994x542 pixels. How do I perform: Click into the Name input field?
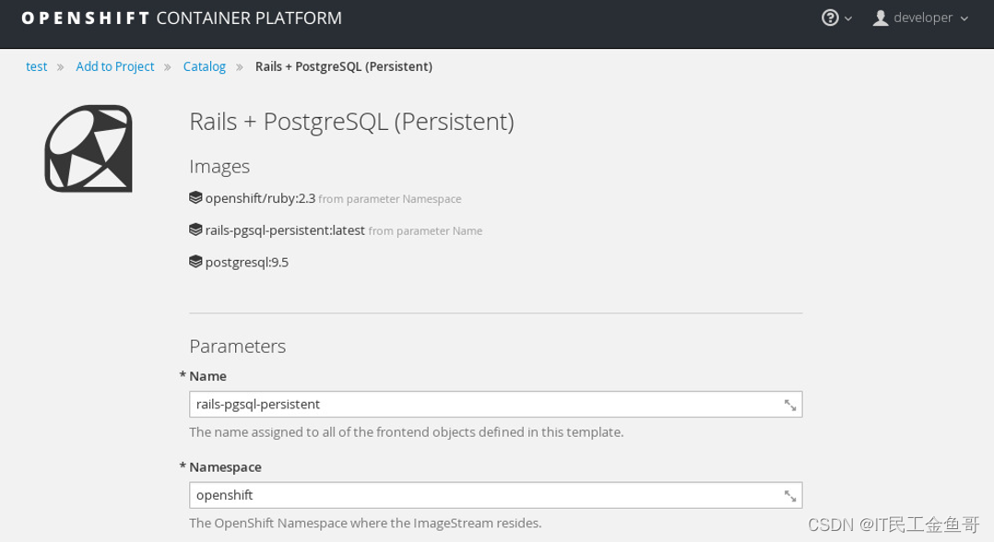484,405
